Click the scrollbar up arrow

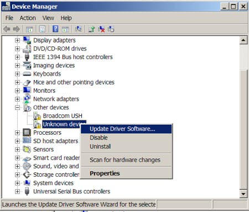[x=243, y=40]
